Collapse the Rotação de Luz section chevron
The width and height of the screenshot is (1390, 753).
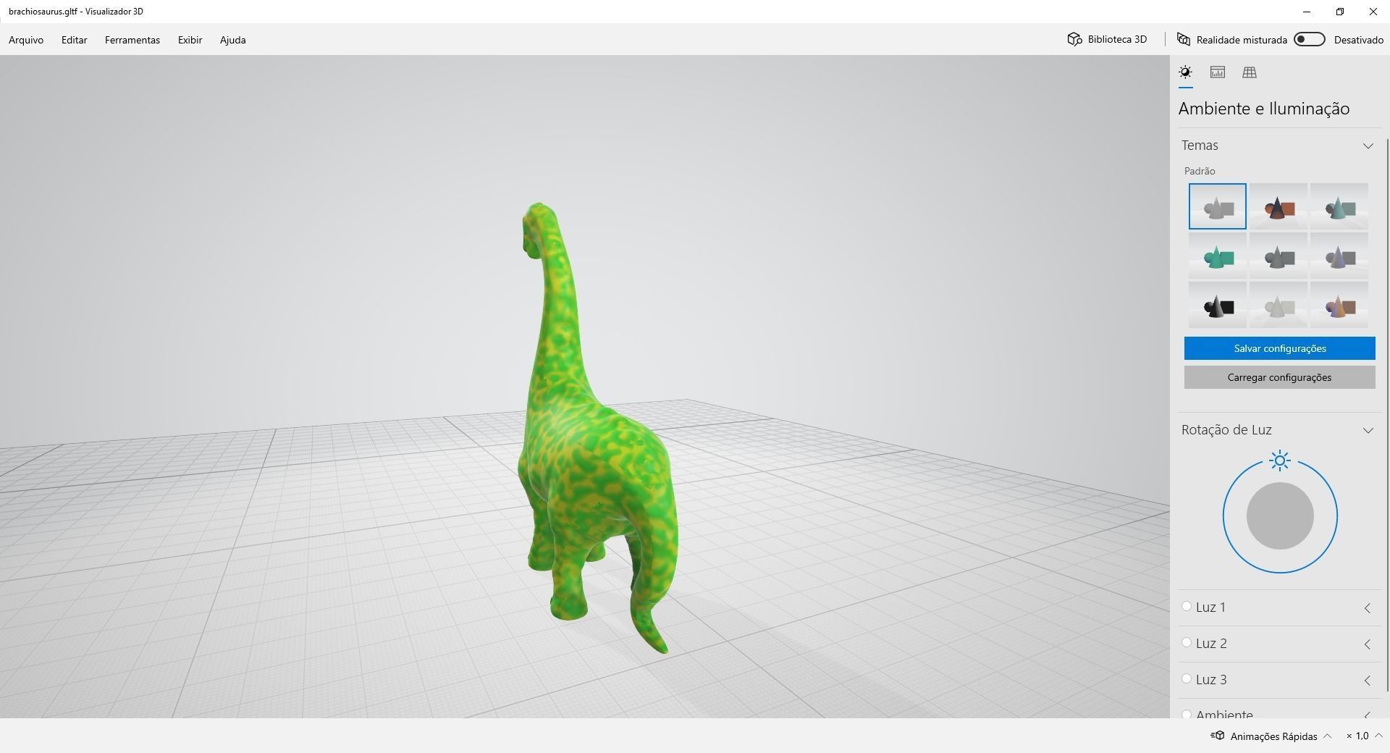[x=1368, y=430]
